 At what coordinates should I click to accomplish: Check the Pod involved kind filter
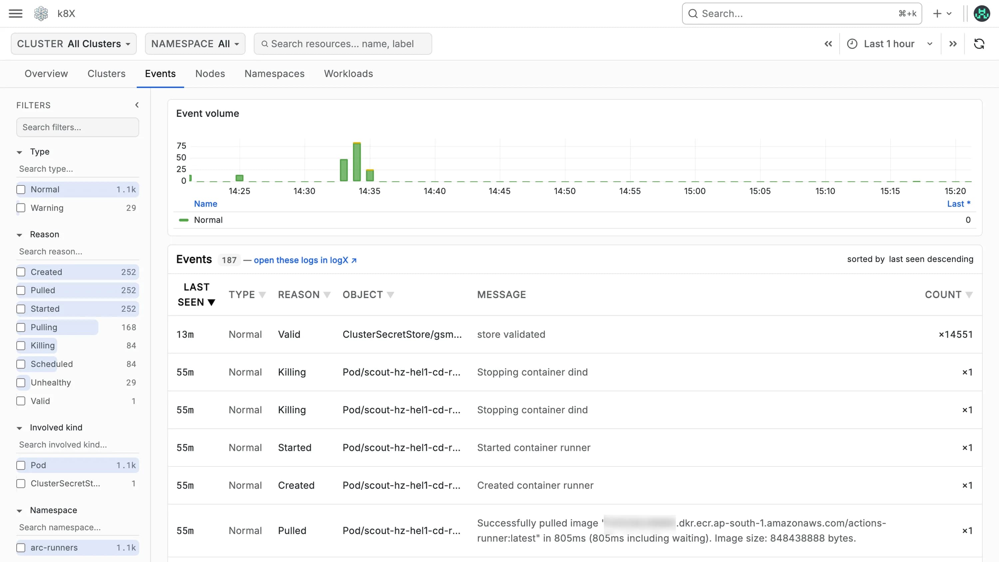[21, 465]
